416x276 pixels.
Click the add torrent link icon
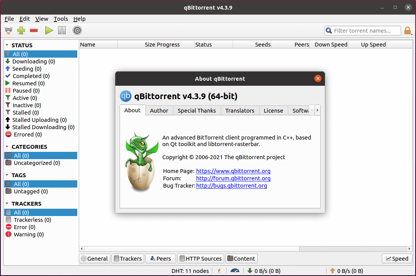(8, 30)
